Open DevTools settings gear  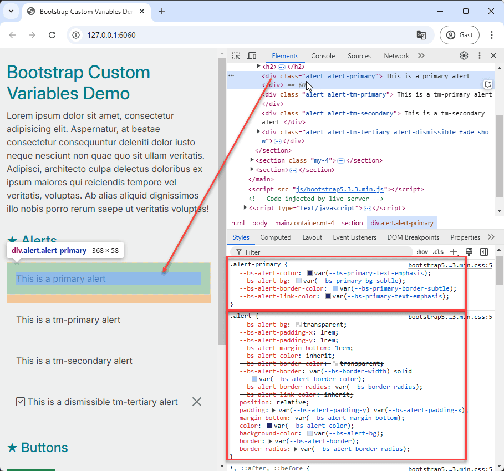[x=464, y=55]
